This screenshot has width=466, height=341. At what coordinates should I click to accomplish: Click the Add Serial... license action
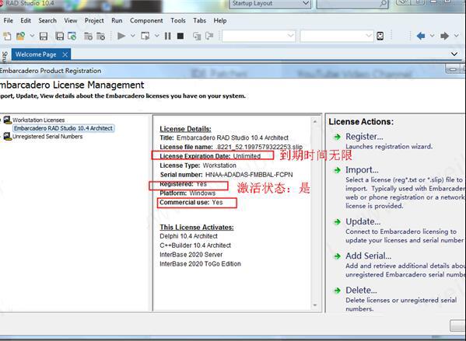pyautogui.click(x=368, y=256)
